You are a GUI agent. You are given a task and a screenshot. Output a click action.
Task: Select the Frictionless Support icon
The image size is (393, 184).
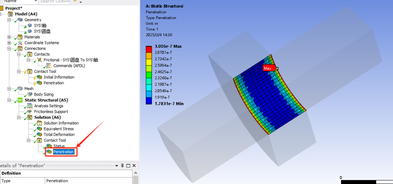[x=30, y=111]
